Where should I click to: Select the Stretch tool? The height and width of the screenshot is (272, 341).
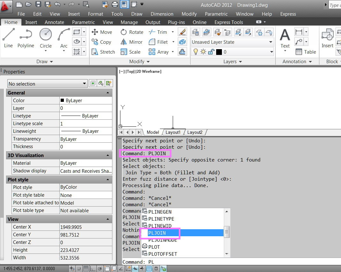coord(103,52)
